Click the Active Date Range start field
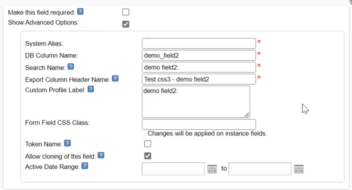 (x=173, y=168)
